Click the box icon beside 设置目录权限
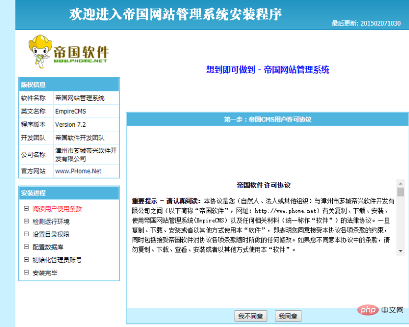The width and height of the screenshot is (409, 327). tap(26, 234)
